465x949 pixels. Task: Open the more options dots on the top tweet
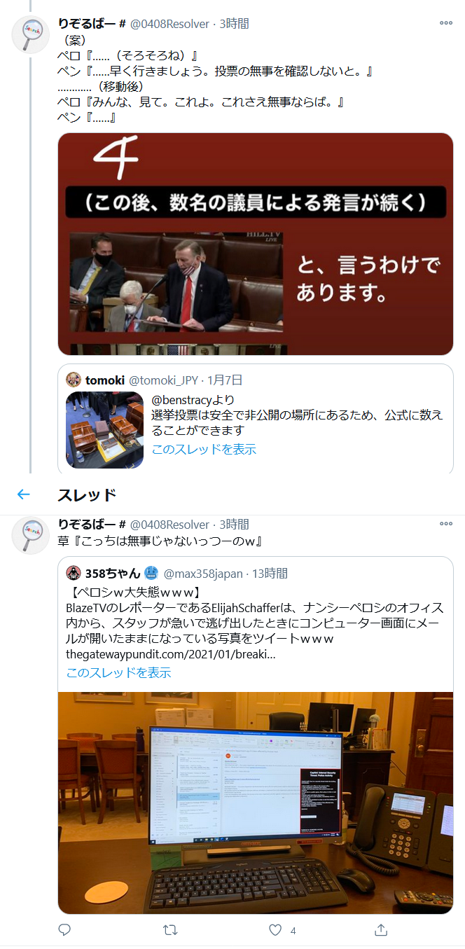click(446, 23)
